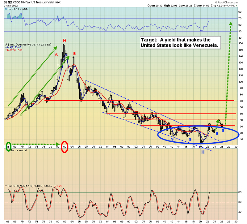247x224 pixels.
Task: Click the tall green dotted arrow's top arrowhead
Action: (x=231, y=24)
